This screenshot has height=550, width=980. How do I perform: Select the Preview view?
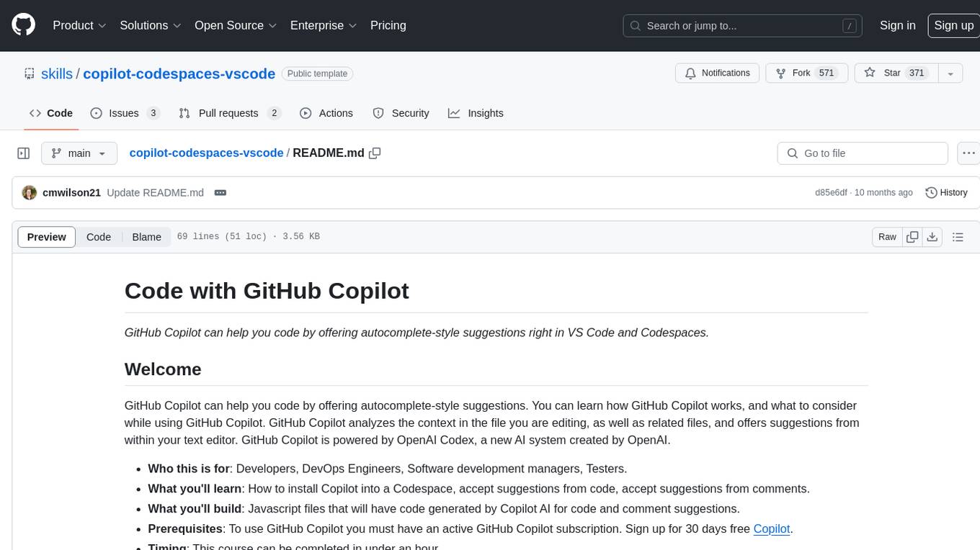[47, 237]
